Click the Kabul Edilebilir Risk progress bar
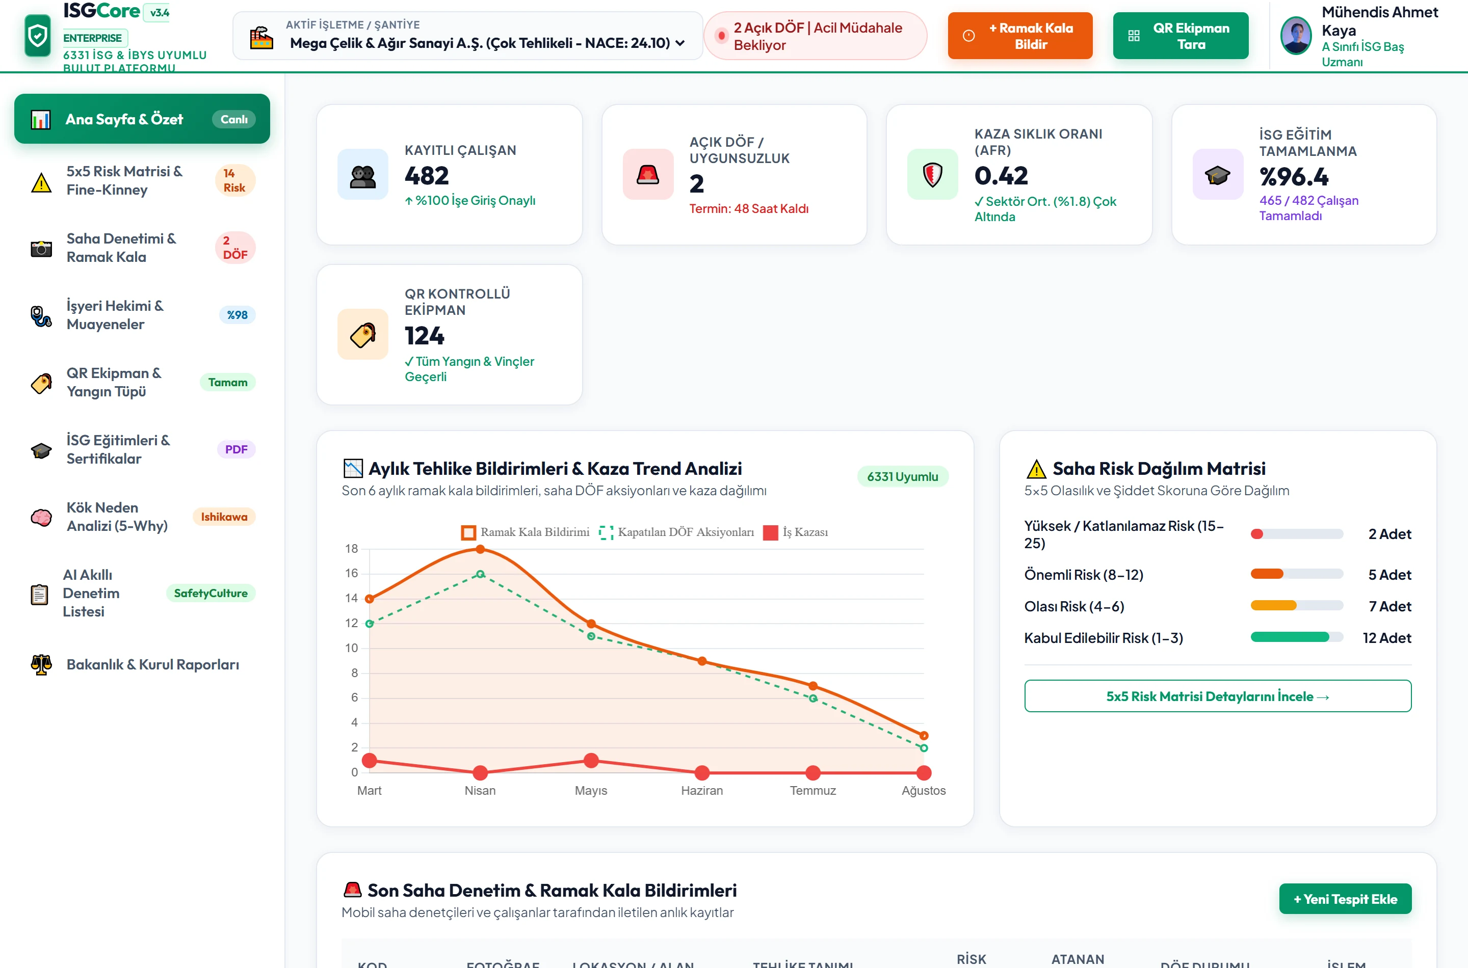Image resolution: width=1468 pixels, height=968 pixels. point(1297,638)
